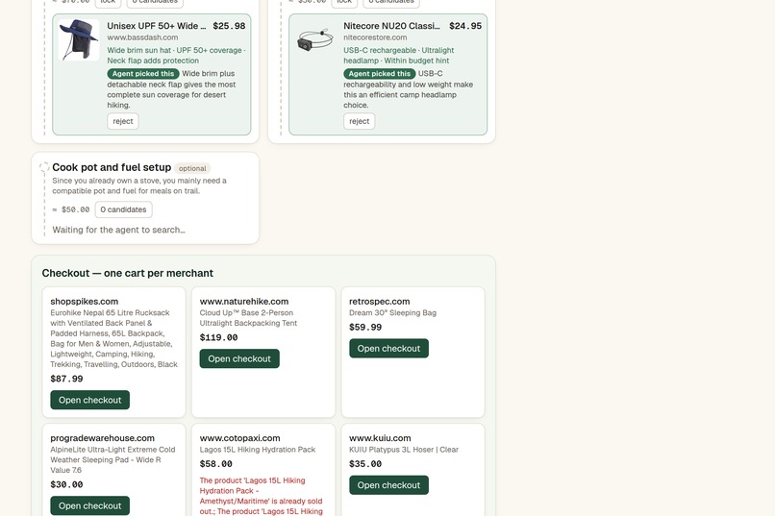
Task: Open checkout for retrospec.com cart
Action: click(x=389, y=348)
